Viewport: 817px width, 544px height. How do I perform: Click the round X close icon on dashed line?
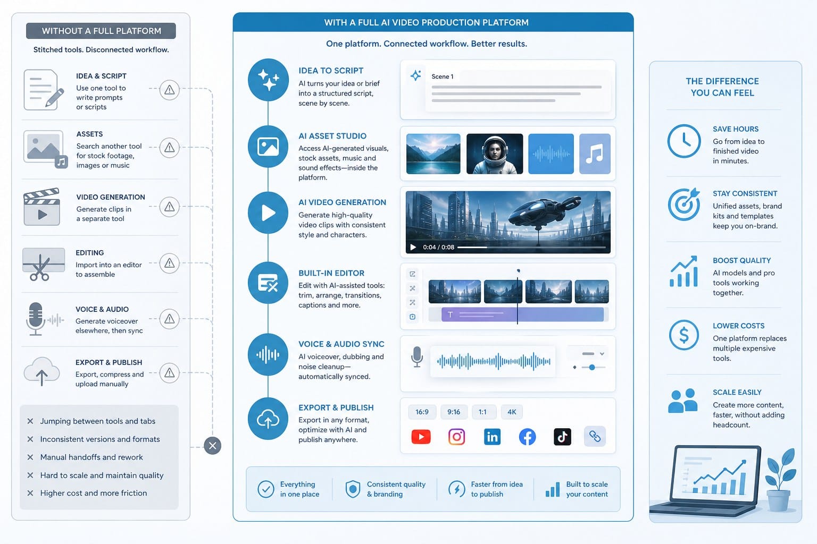(213, 446)
